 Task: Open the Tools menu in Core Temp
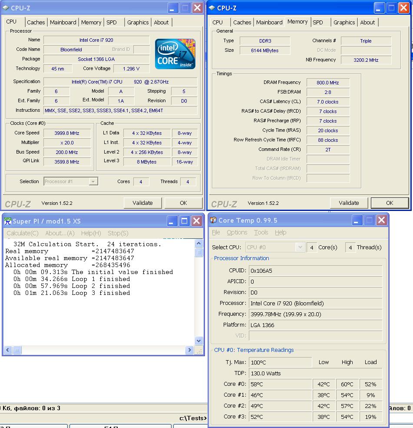(x=261, y=232)
